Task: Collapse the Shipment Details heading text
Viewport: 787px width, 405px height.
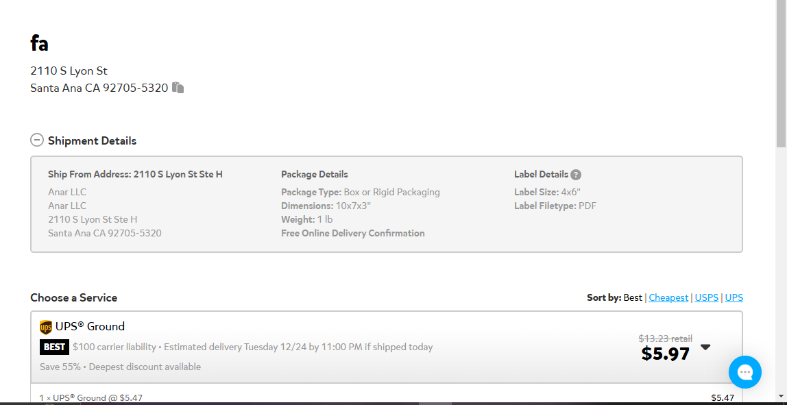Action: click(92, 140)
